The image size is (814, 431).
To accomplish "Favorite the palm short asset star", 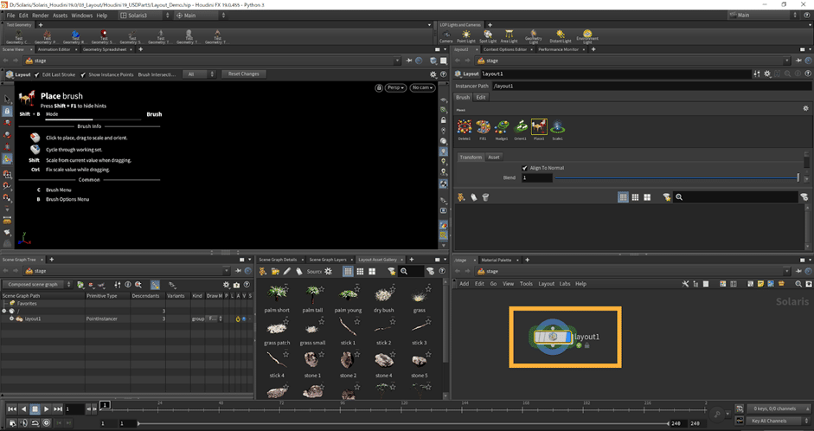I will click(x=286, y=289).
